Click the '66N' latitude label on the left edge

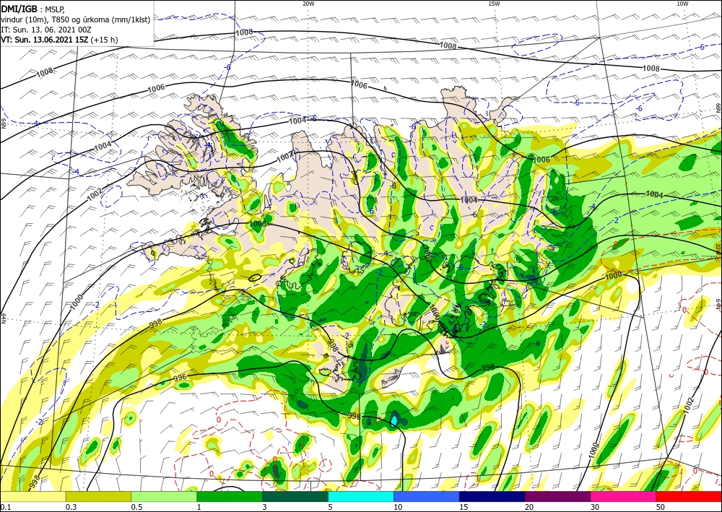[3, 124]
